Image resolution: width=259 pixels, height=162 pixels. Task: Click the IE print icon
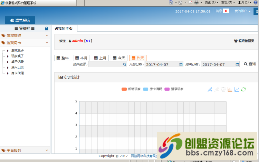pyautogui.click(x=196, y=2)
